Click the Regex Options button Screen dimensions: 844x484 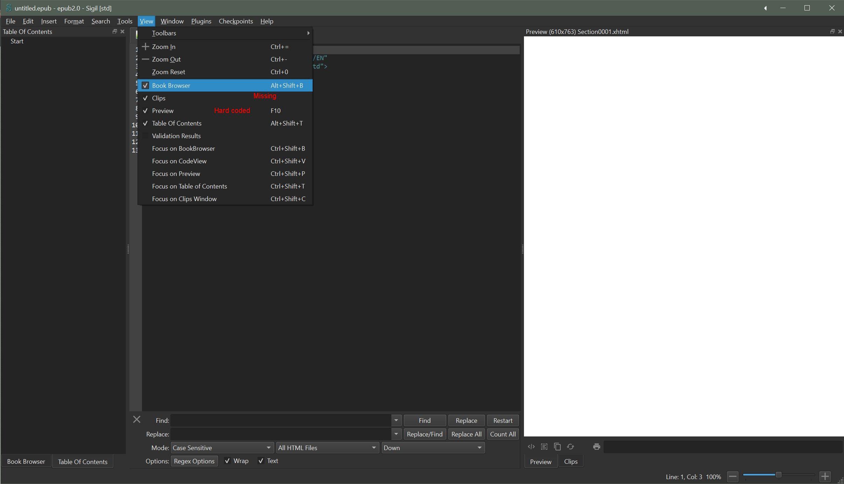pos(194,461)
